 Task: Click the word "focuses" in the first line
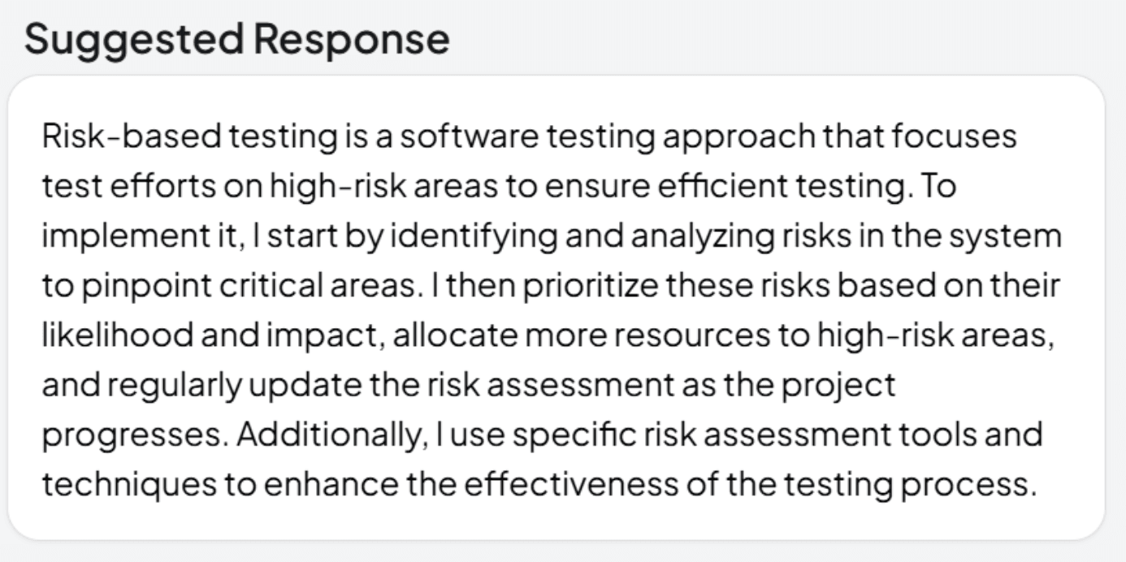(955, 137)
